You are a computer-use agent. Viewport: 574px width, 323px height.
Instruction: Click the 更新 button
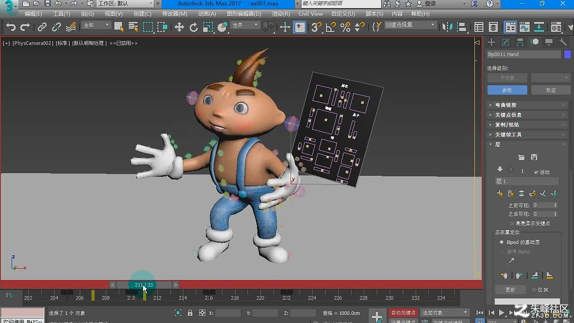point(510,290)
